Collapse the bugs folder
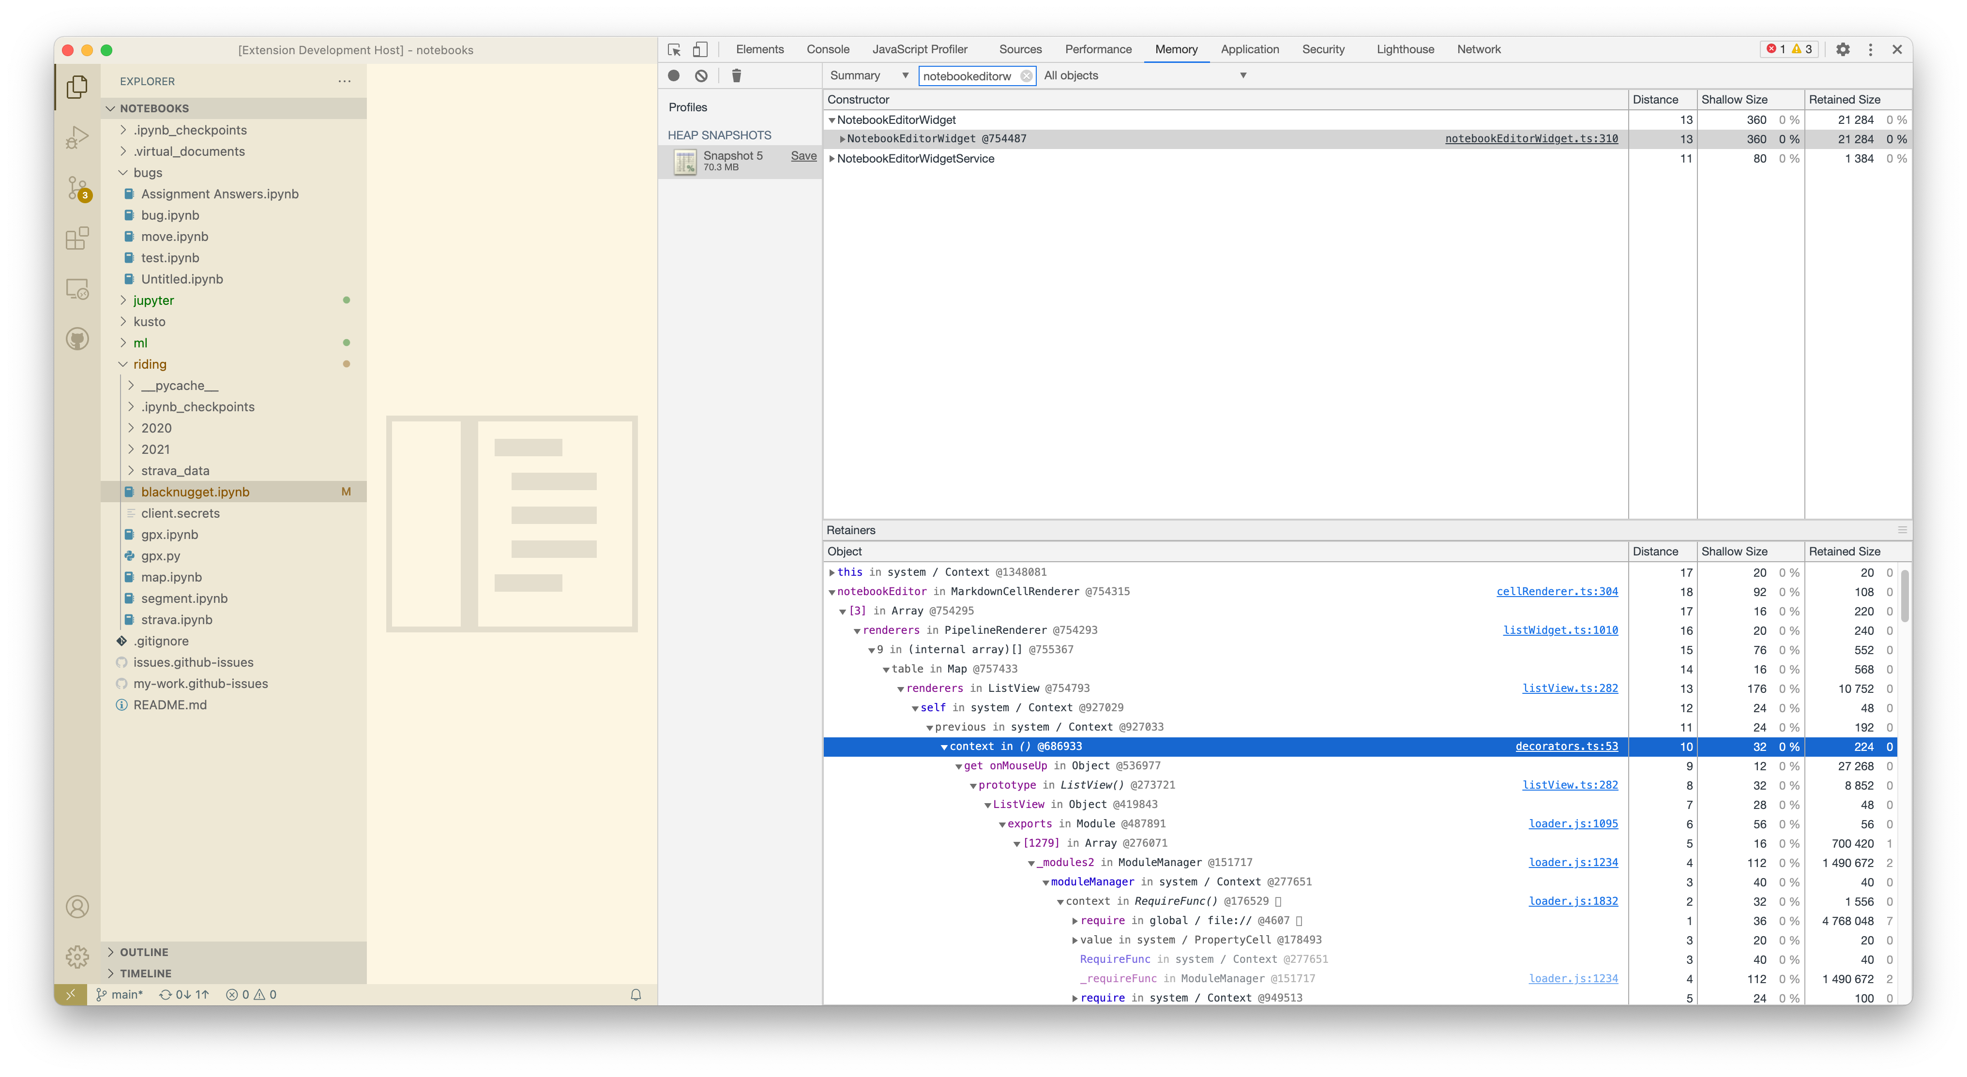 pos(123,173)
